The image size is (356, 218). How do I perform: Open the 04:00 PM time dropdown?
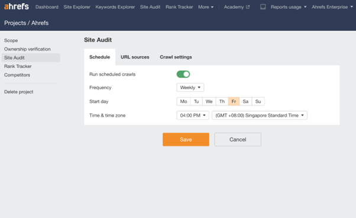[193, 115]
